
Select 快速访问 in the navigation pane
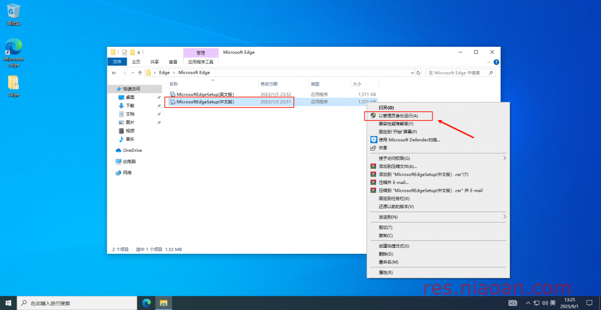click(x=131, y=89)
